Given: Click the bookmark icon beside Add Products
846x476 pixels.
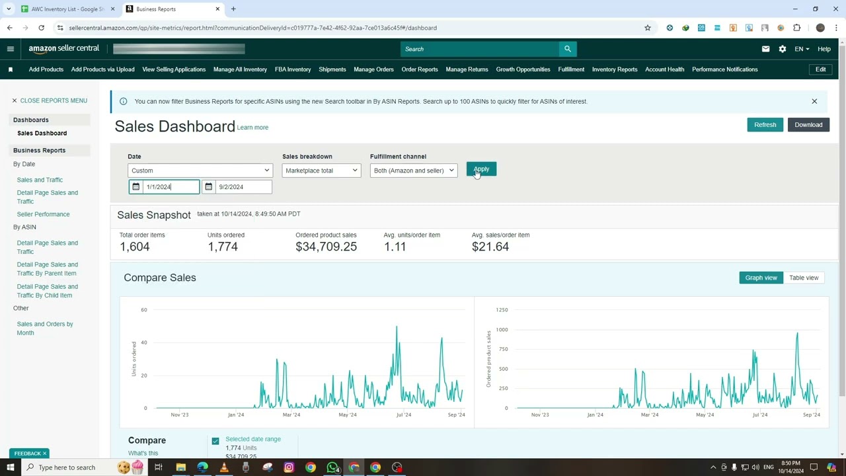Looking at the screenshot, I should [x=10, y=69].
